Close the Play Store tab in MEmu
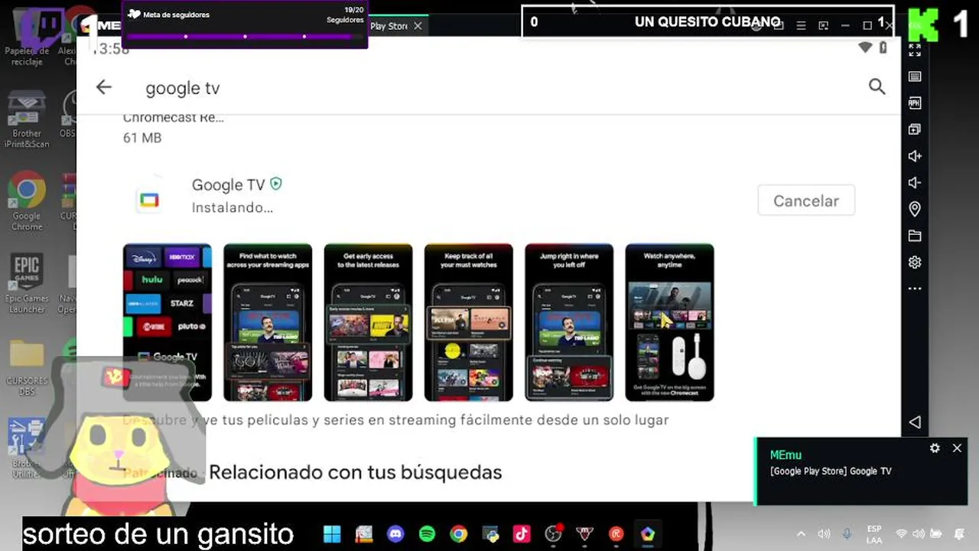 click(418, 26)
